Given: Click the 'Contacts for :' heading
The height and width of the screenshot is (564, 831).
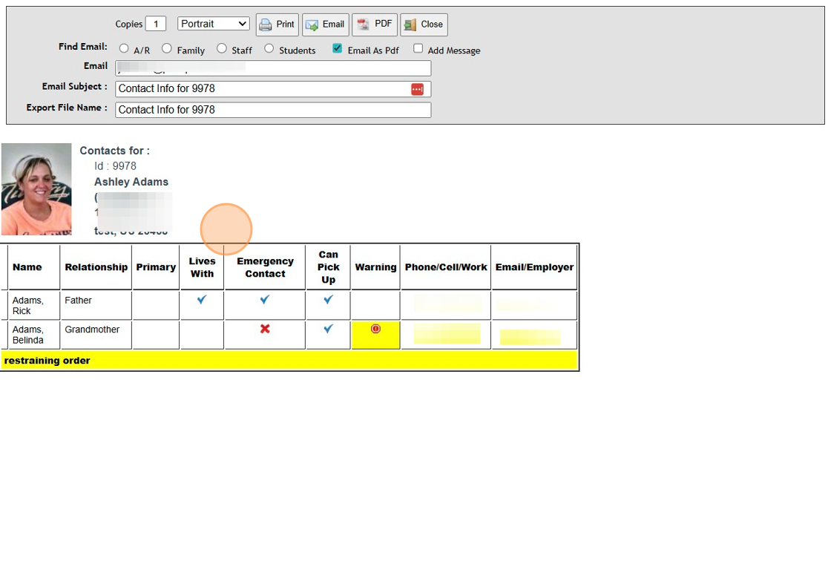Looking at the screenshot, I should 114,151.
